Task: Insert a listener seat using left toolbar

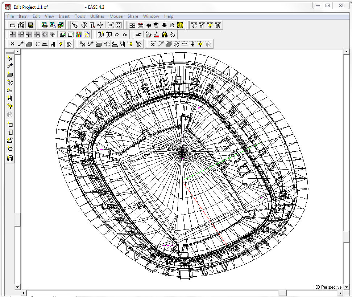Action: [x=10, y=98]
